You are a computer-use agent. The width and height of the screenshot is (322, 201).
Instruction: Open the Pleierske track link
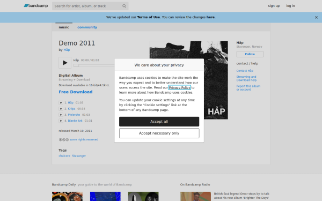(x=74, y=115)
